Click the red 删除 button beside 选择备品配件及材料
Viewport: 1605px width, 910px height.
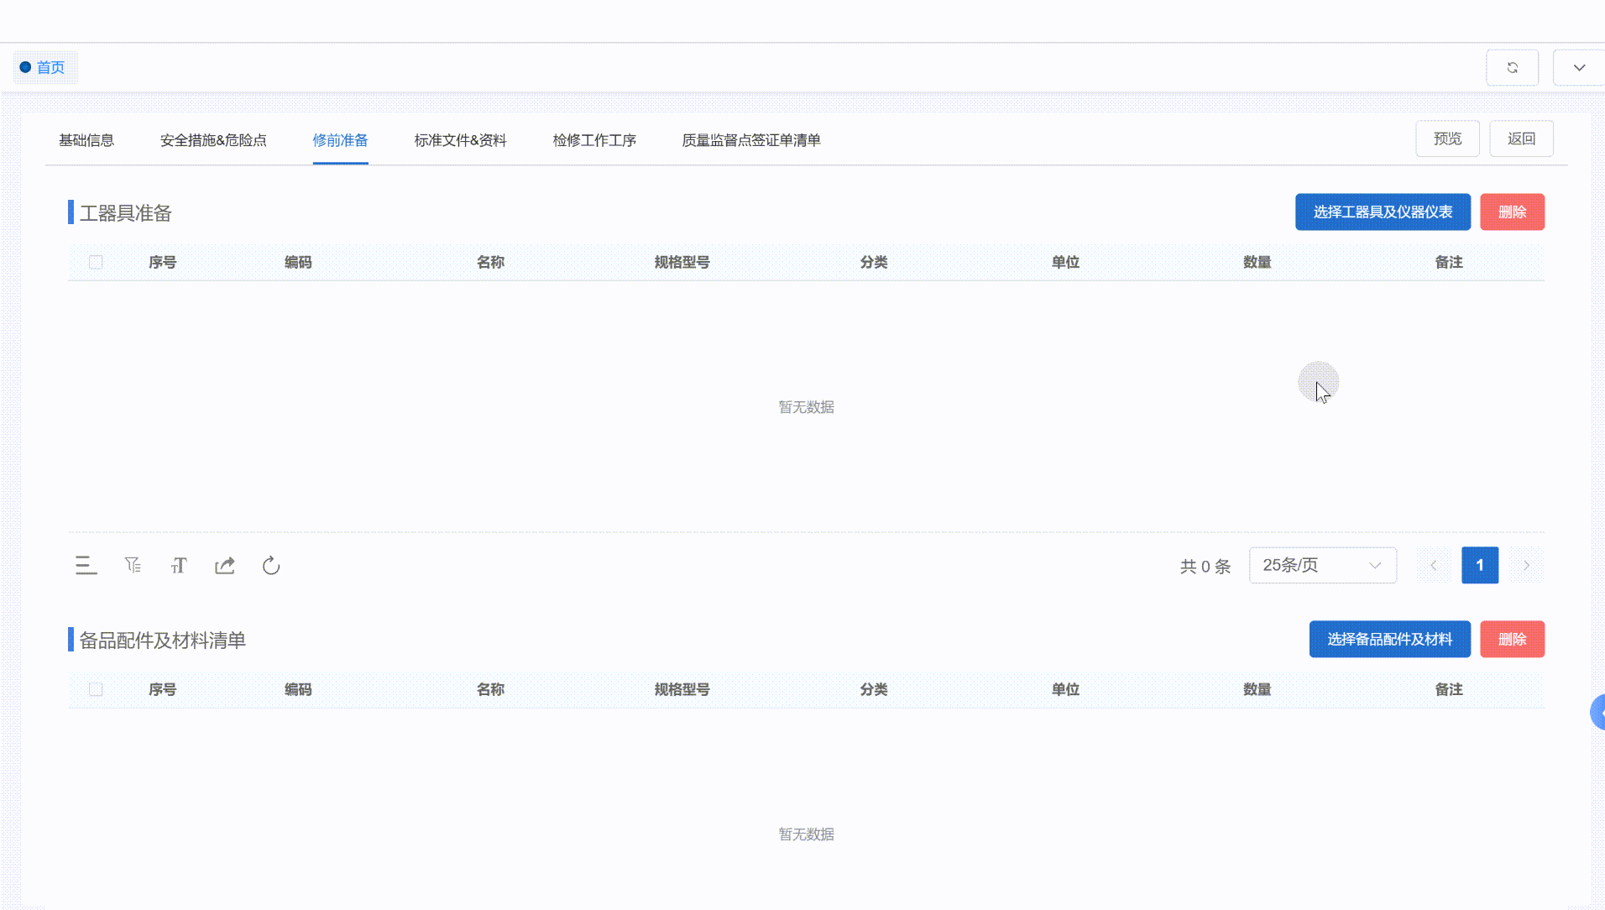pyautogui.click(x=1513, y=639)
